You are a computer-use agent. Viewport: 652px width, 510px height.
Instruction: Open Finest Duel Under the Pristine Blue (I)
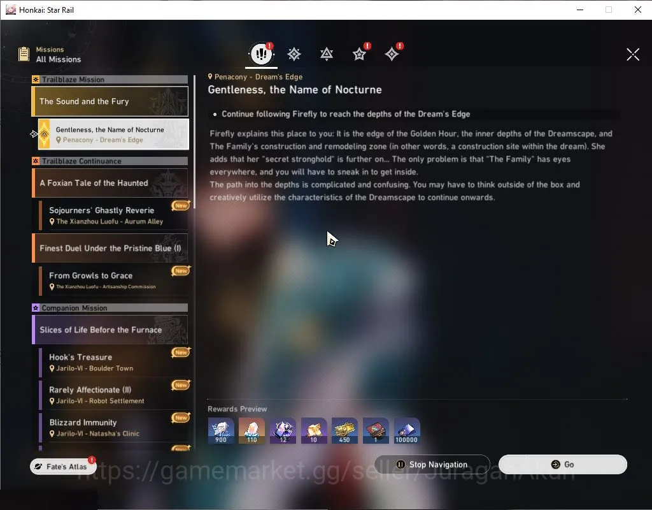[x=110, y=248]
